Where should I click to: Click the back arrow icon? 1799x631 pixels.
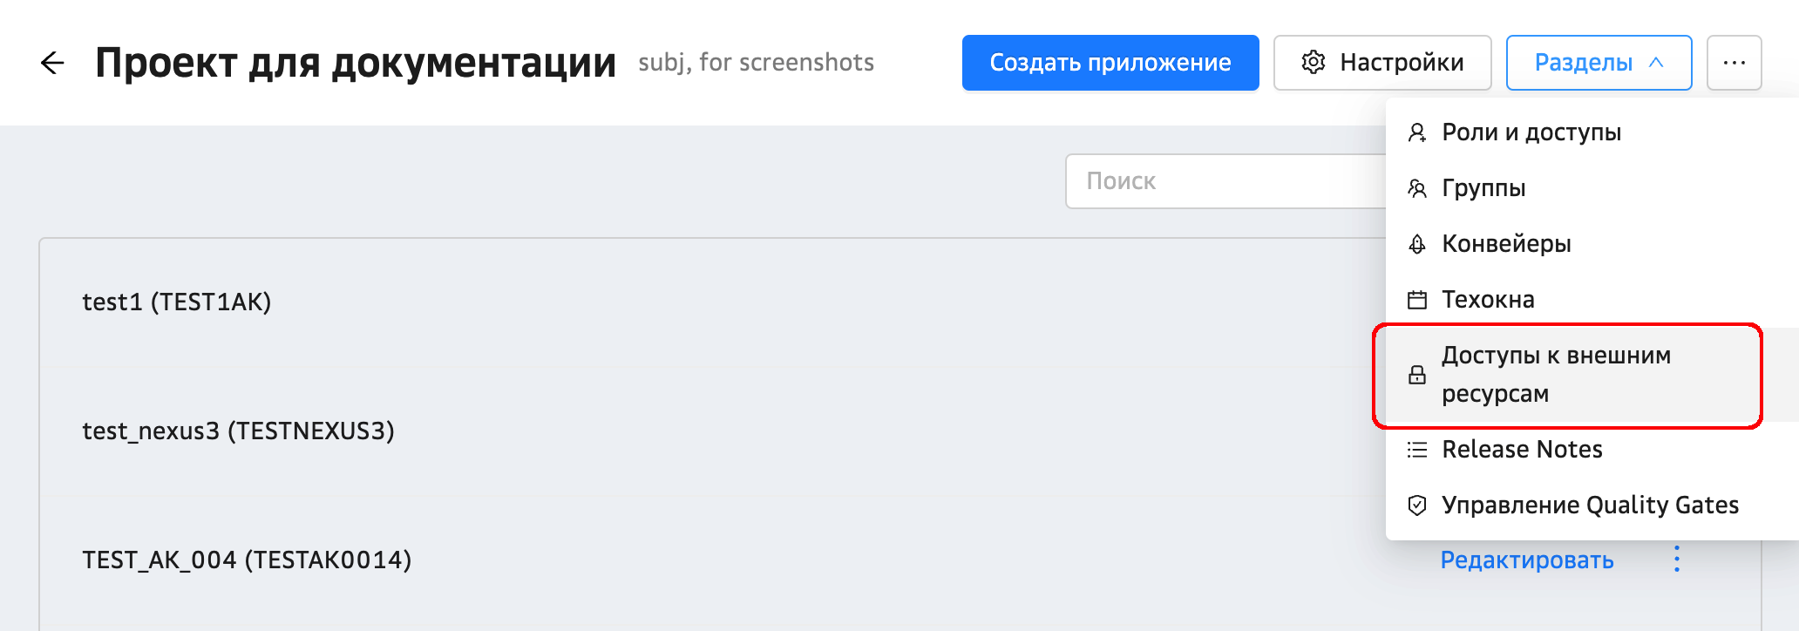click(x=52, y=63)
